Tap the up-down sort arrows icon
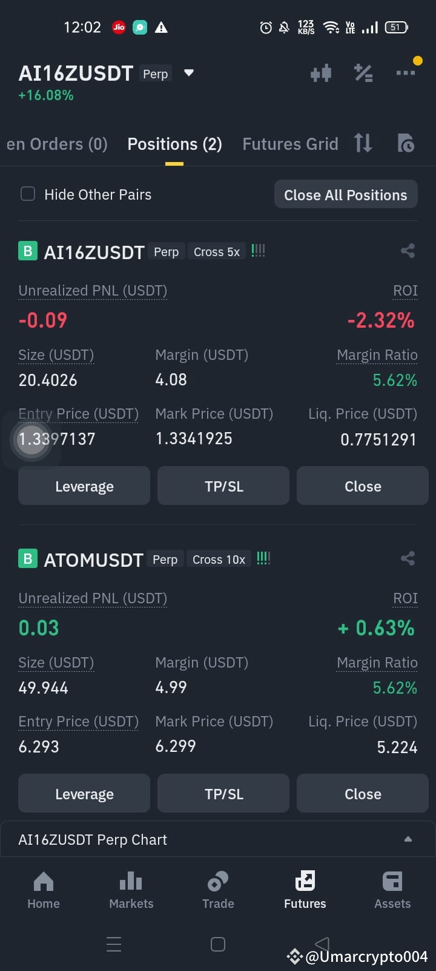Viewport: 436px width, 971px height. pos(363,143)
